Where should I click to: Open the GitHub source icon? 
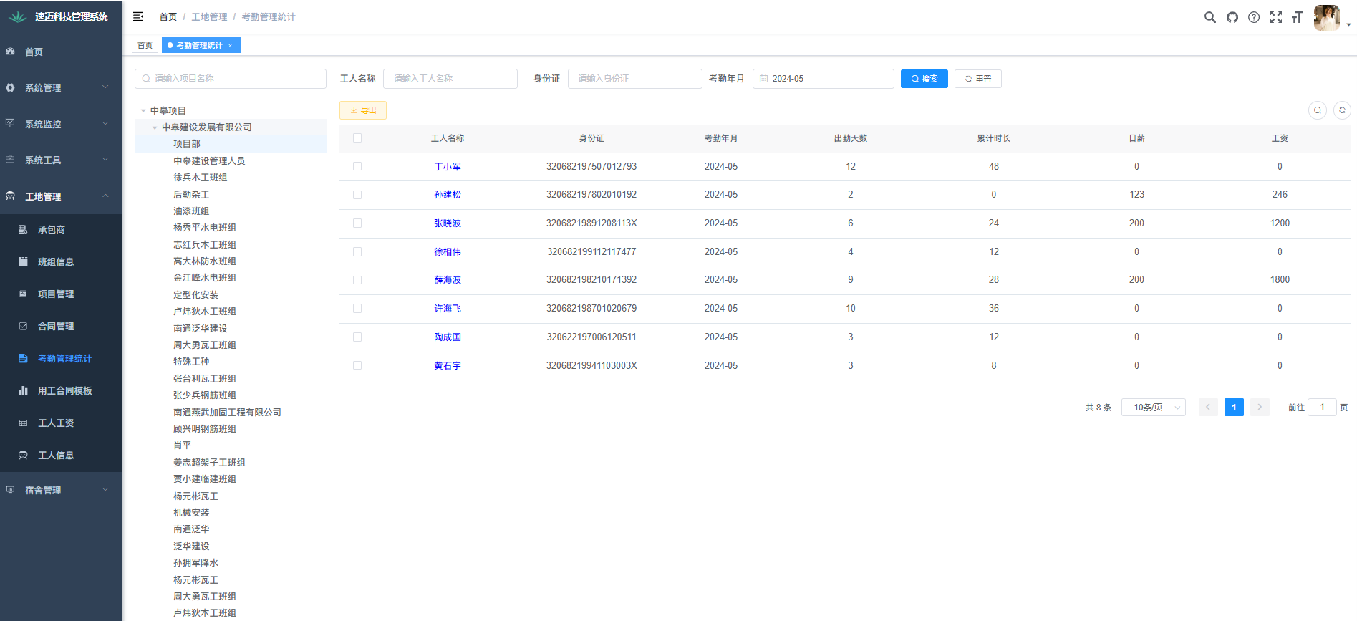pos(1232,17)
